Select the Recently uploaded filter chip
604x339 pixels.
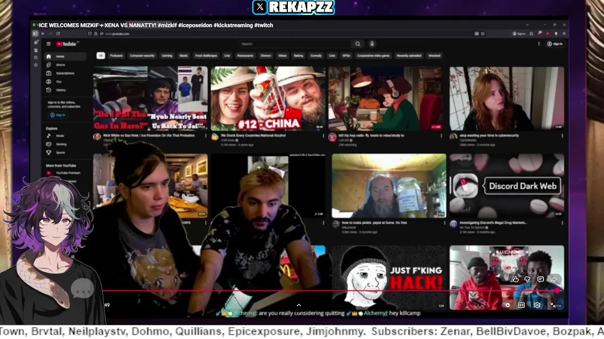tap(409, 56)
